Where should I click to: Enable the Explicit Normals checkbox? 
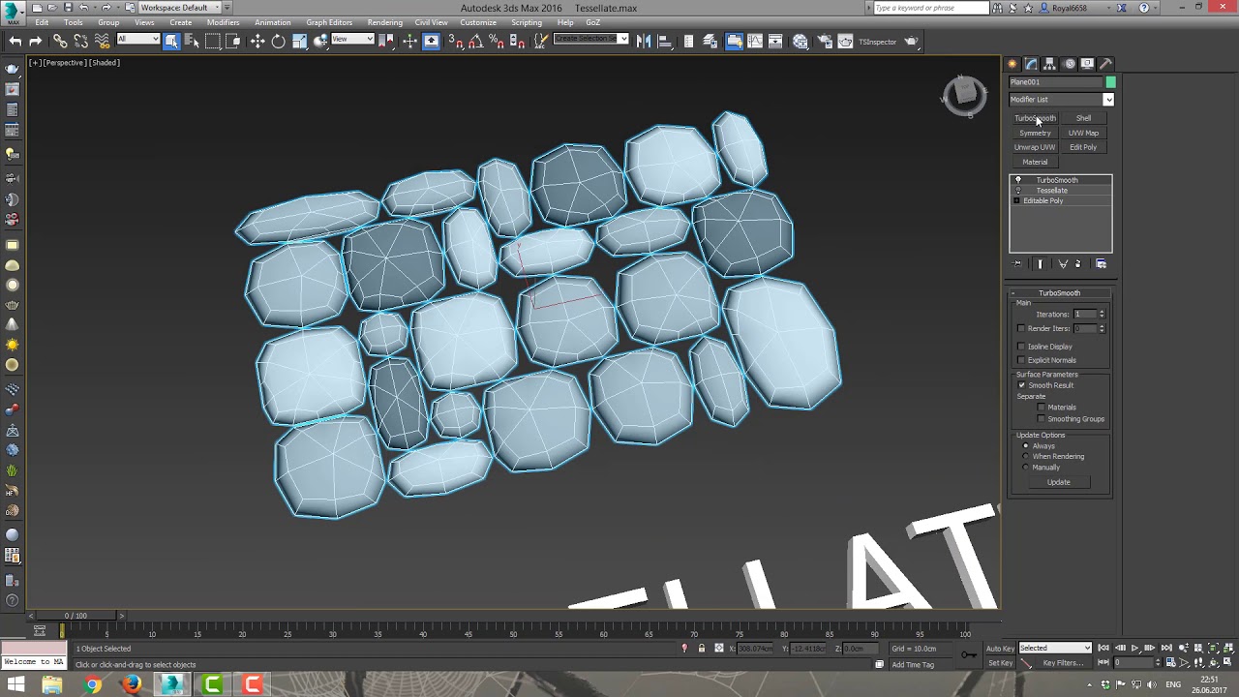pyautogui.click(x=1021, y=360)
